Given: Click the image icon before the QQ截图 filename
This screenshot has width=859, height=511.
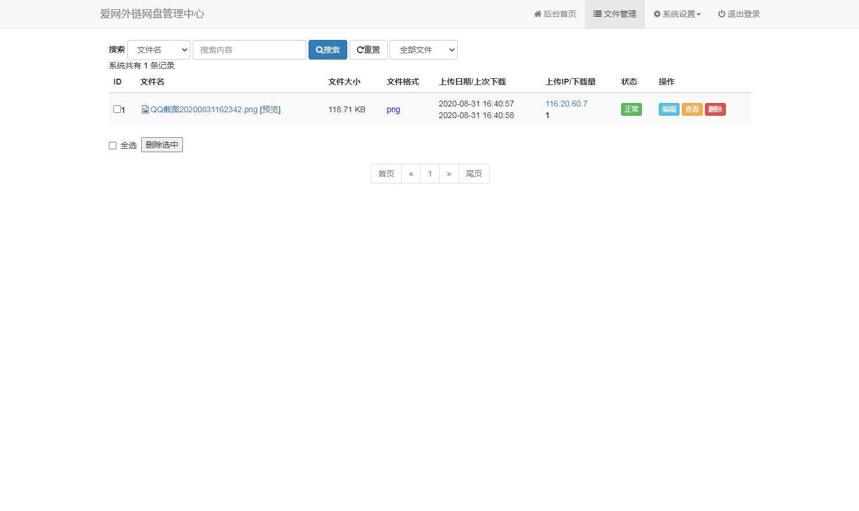Looking at the screenshot, I should click(145, 109).
